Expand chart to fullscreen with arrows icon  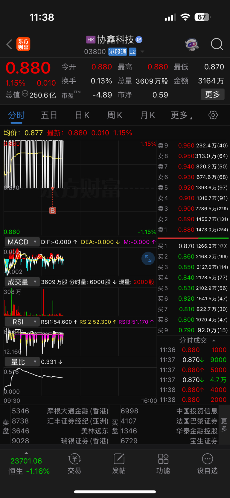(x=148, y=258)
